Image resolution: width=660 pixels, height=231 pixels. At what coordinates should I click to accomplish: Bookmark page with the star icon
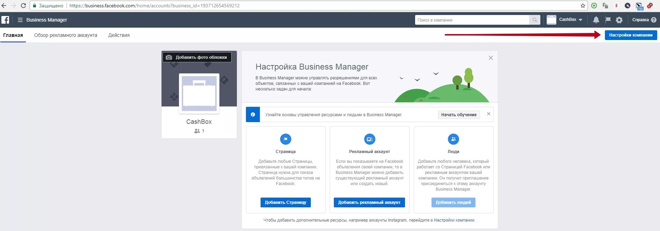pos(583,6)
